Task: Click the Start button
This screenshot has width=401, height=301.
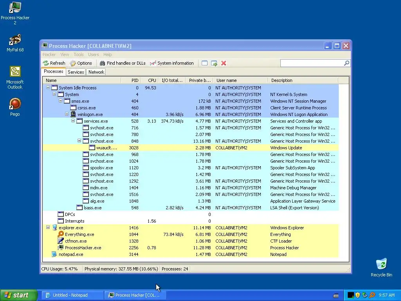Action: [19, 295]
